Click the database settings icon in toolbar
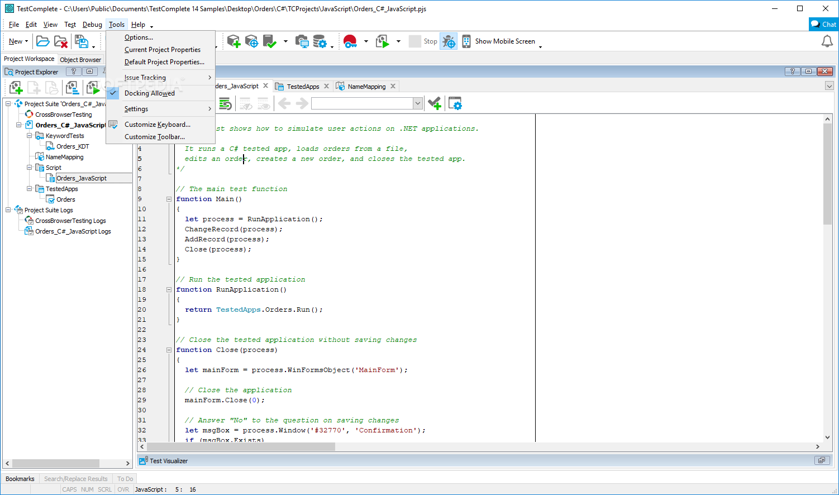 click(320, 41)
